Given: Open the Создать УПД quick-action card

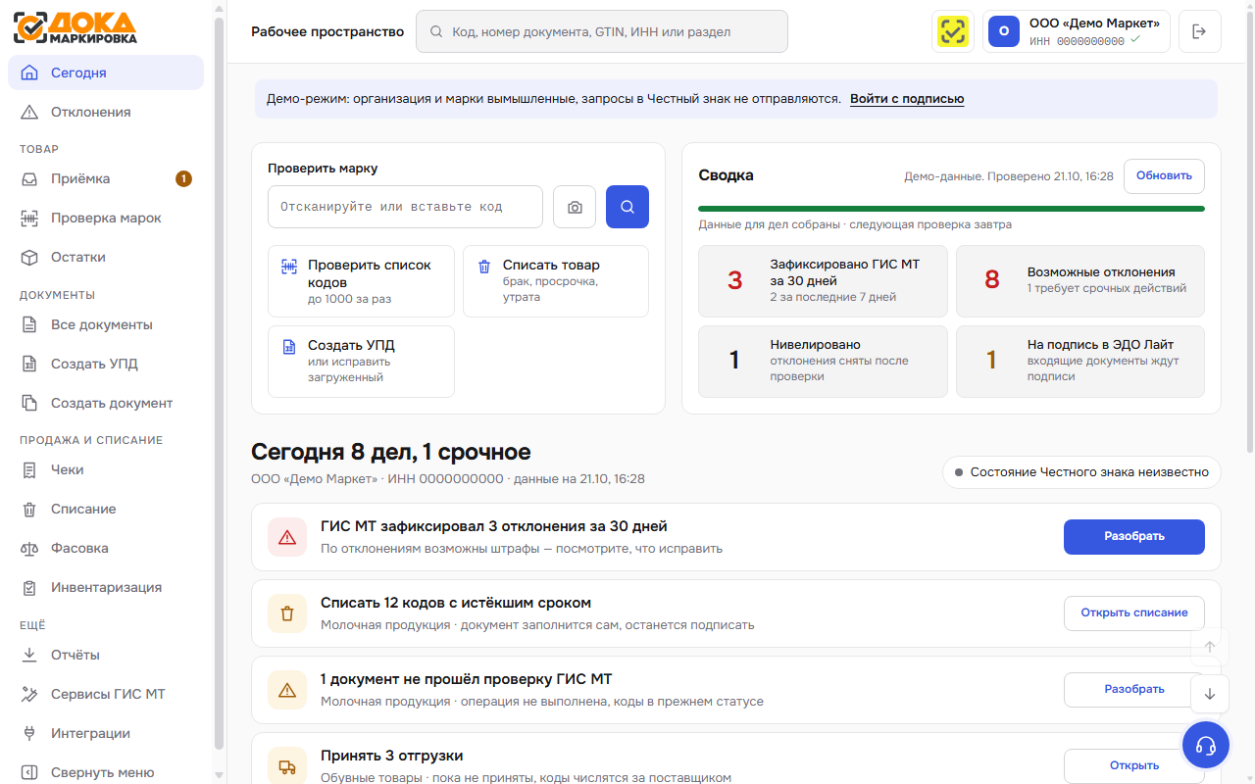Looking at the screenshot, I should pyautogui.click(x=361, y=362).
